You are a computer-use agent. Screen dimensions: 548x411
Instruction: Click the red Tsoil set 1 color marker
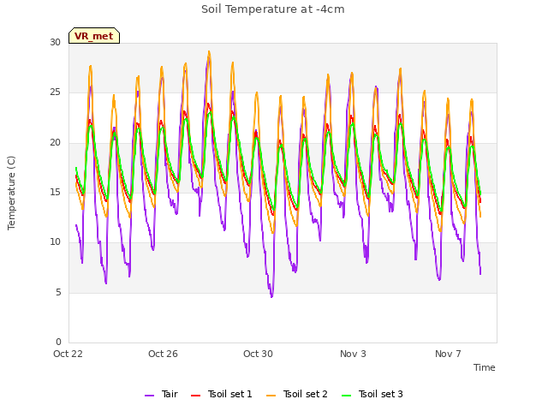tap(196, 396)
